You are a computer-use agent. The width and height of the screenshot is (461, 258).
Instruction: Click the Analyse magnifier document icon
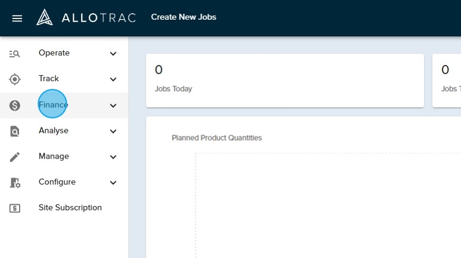click(15, 131)
